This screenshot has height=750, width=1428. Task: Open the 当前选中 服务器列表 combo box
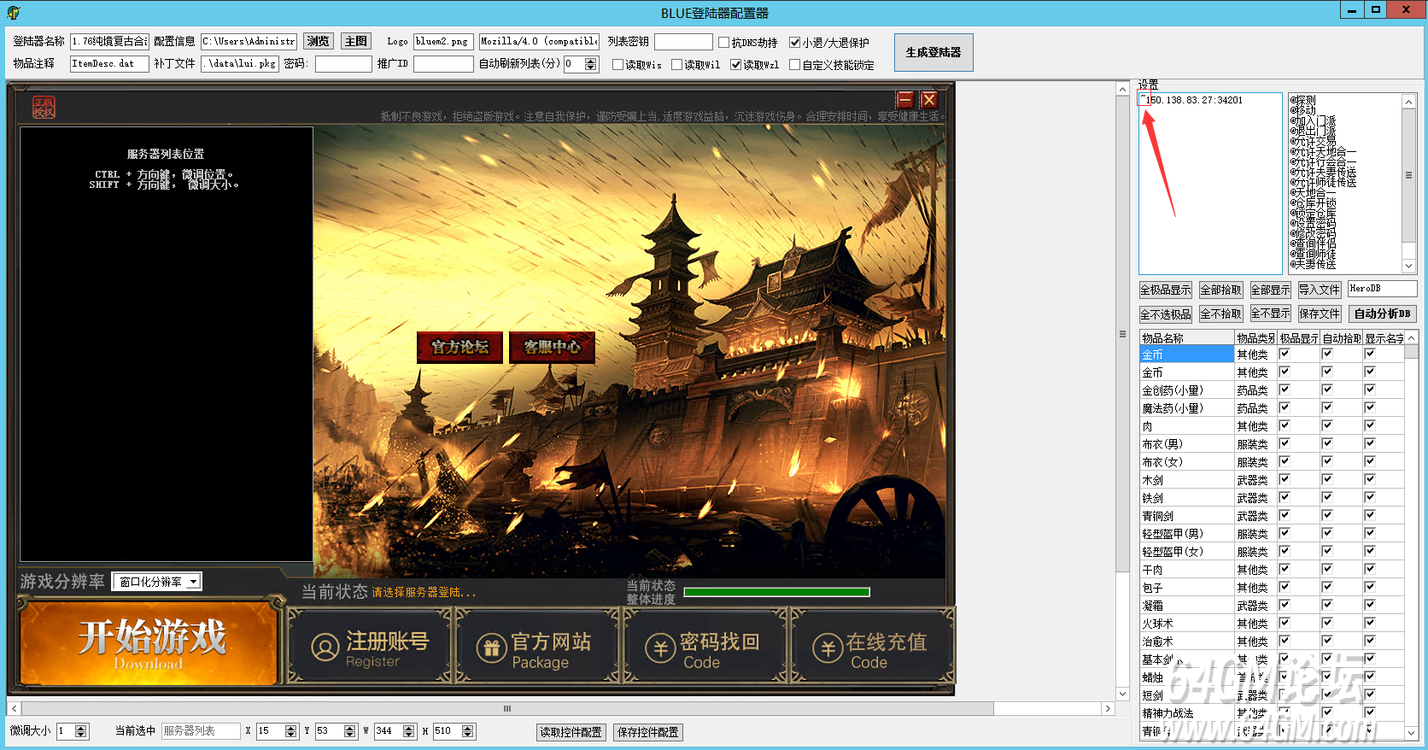point(201,731)
